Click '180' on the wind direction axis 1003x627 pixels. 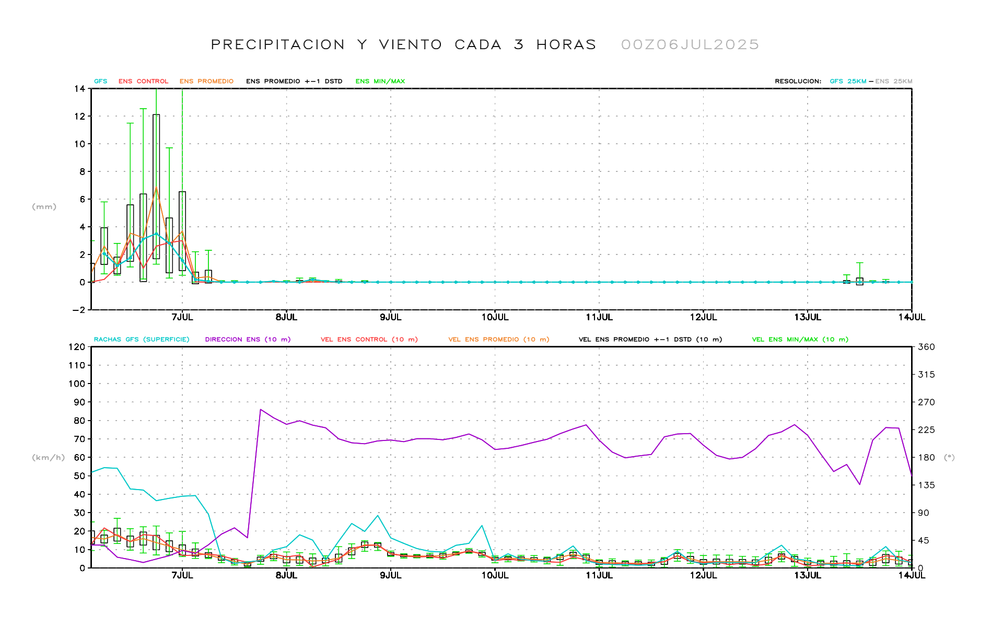tap(926, 458)
